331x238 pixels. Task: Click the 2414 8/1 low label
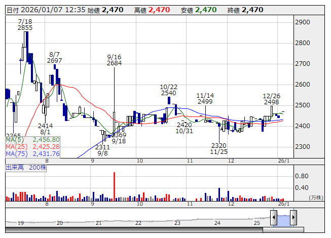point(45,129)
